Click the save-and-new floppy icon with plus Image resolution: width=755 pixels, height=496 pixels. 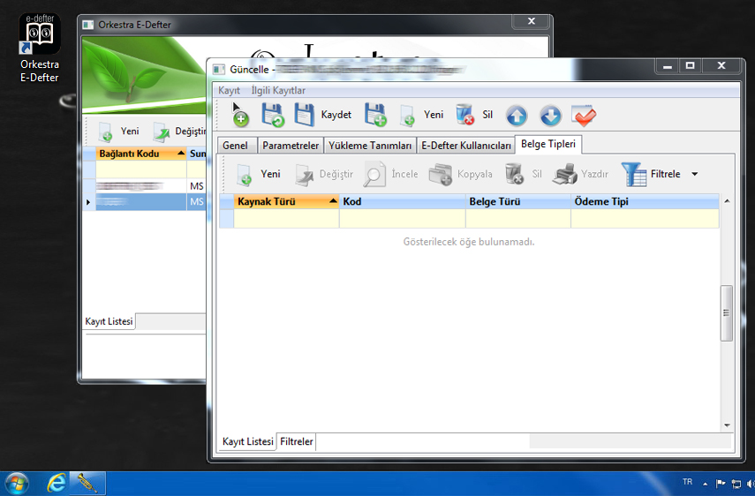click(x=375, y=116)
